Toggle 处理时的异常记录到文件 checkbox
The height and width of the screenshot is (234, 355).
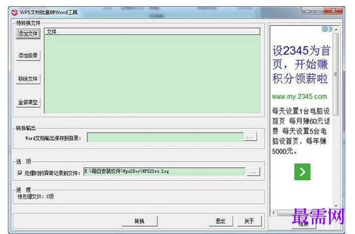click(x=20, y=173)
